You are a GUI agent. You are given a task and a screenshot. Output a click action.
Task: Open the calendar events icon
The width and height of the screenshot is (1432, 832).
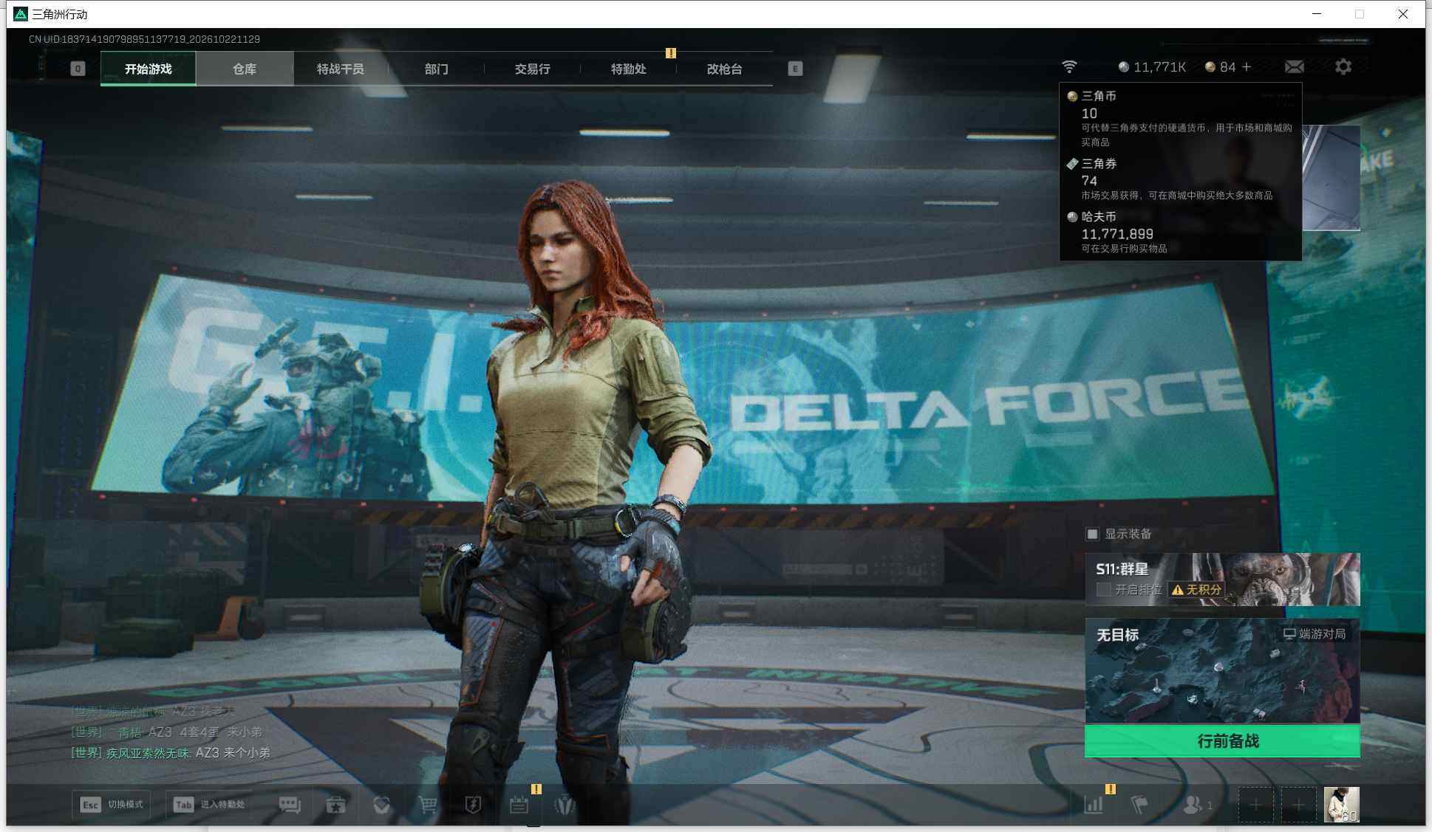519,805
